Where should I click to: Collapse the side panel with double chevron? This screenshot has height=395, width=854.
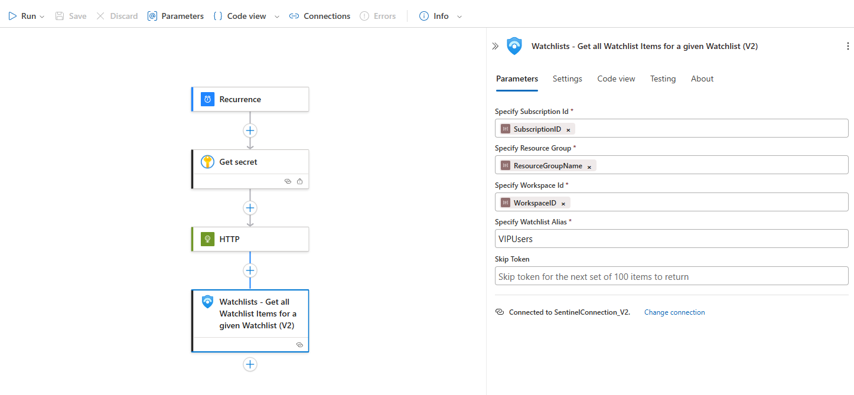click(x=496, y=46)
